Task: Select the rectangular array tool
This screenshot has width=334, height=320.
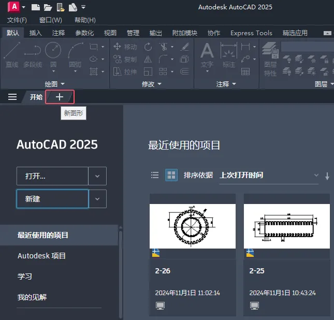Action: [163, 72]
